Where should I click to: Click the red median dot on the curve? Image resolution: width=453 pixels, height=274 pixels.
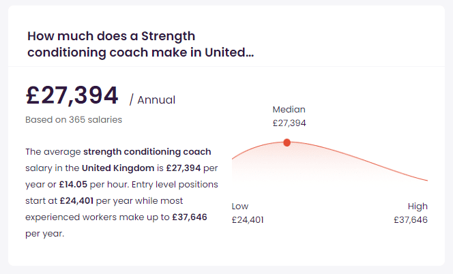point(287,142)
